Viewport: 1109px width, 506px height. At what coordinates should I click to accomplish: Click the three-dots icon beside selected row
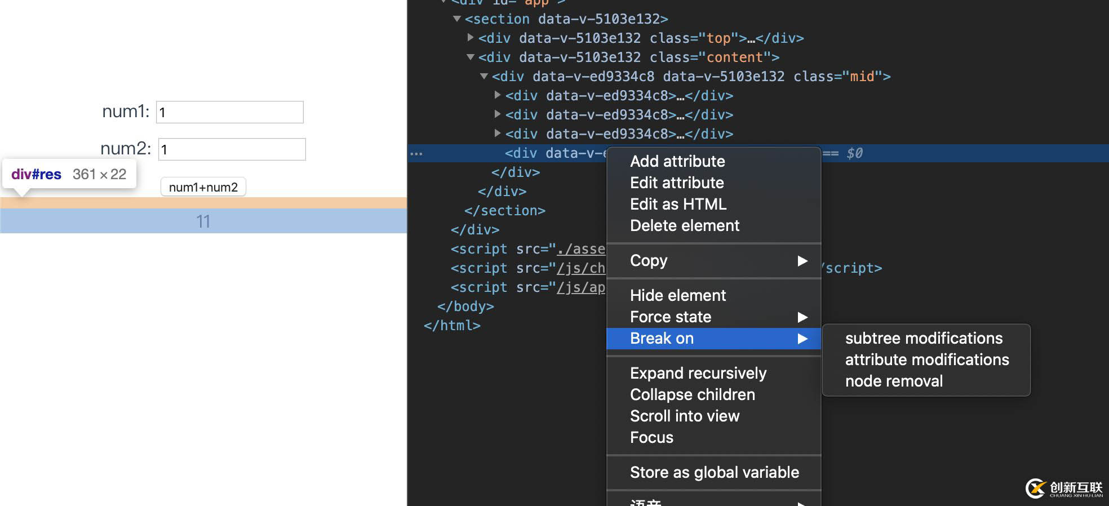416,153
